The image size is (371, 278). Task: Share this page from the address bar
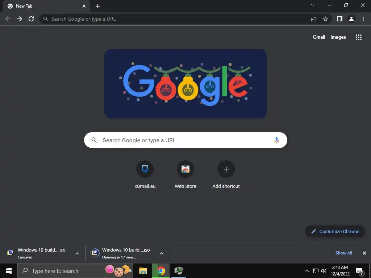tap(314, 19)
